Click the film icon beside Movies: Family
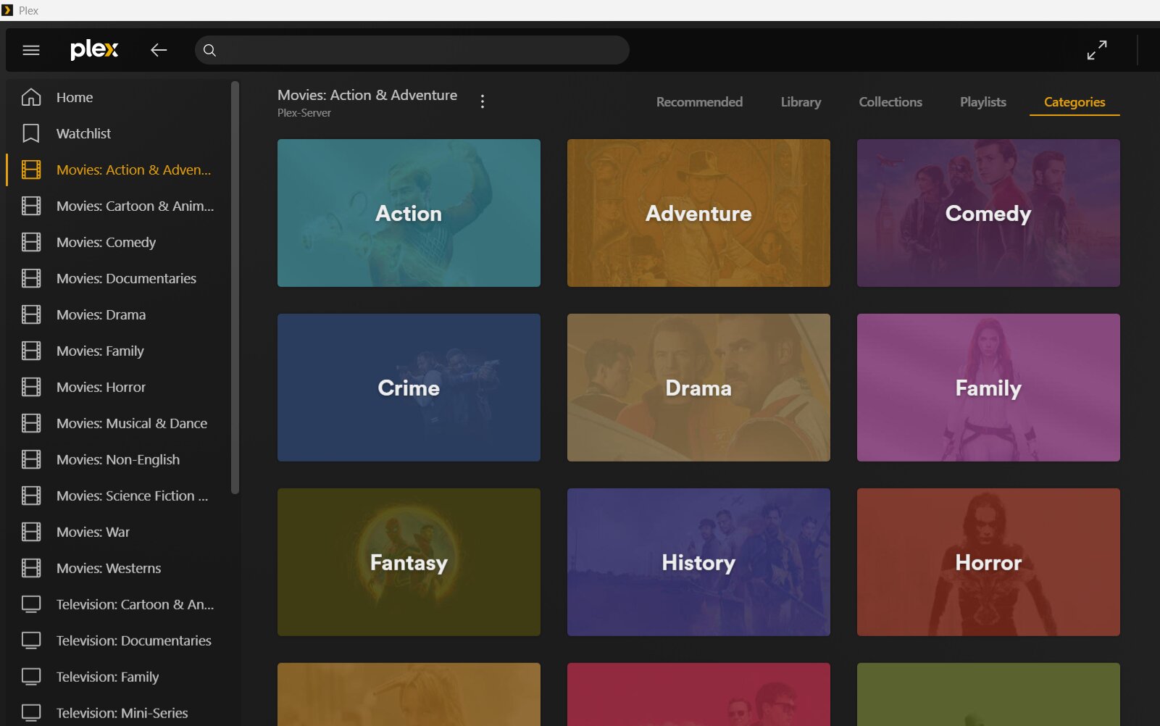The width and height of the screenshot is (1160, 726). click(x=31, y=351)
